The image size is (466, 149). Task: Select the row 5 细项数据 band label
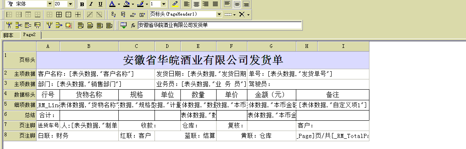[x=20, y=105]
